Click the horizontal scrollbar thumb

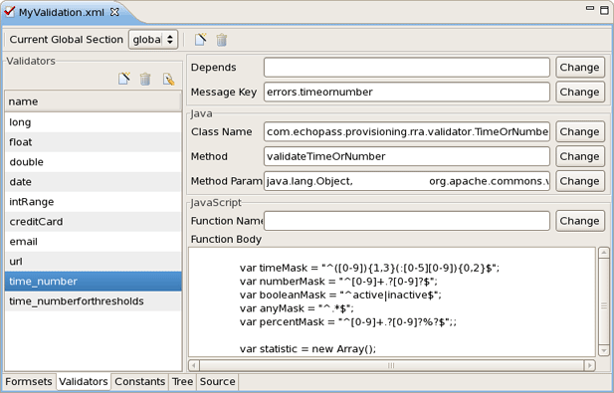[391, 365]
